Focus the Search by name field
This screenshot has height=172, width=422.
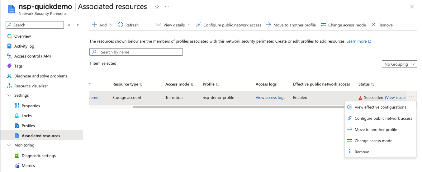pos(136,52)
